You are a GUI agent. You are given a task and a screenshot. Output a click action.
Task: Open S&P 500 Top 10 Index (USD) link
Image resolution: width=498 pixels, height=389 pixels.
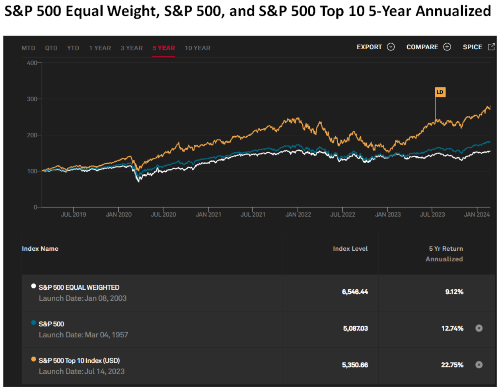coord(79,360)
